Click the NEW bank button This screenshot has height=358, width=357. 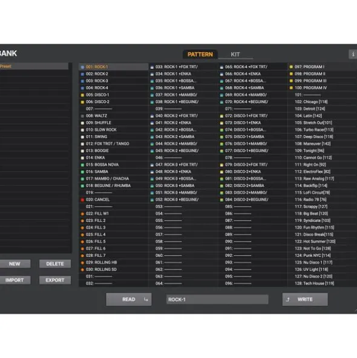click(x=15, y=264)
